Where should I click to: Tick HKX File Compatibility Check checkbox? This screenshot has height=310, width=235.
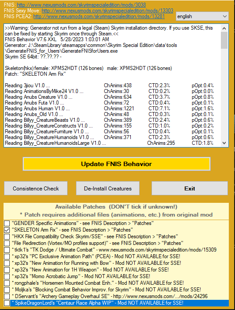click(x=7, y=236)
